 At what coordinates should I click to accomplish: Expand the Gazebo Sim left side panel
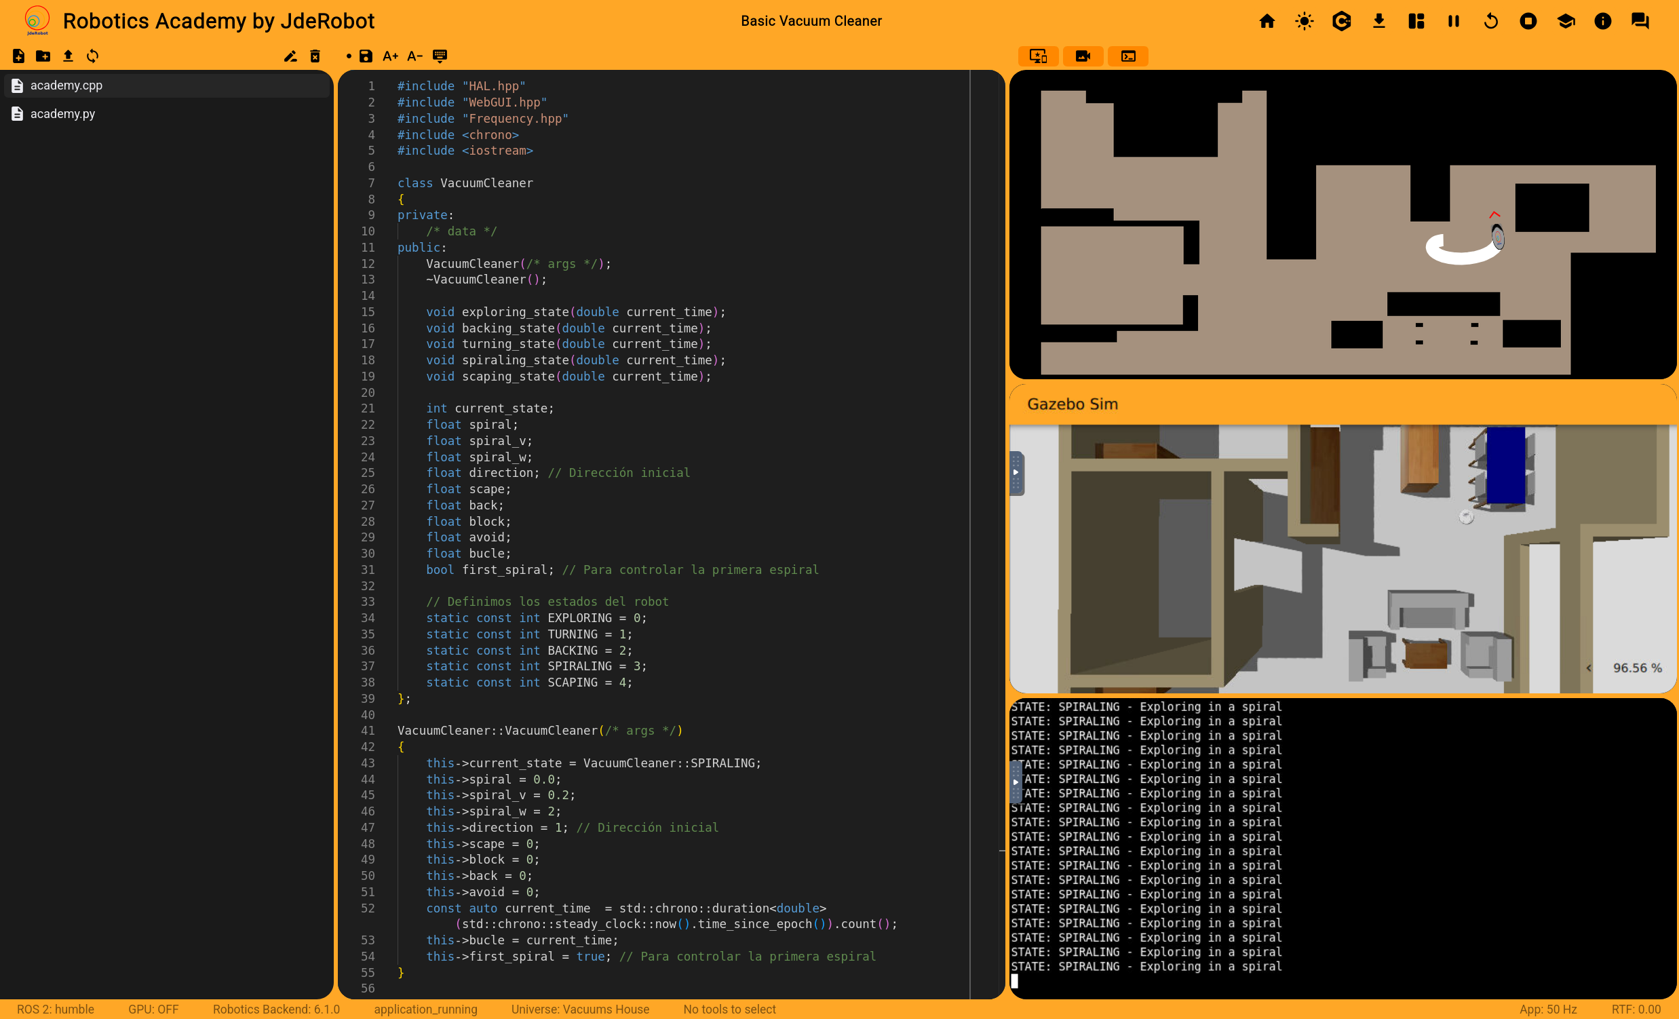pyautogui.click(x=1016, y=472)
